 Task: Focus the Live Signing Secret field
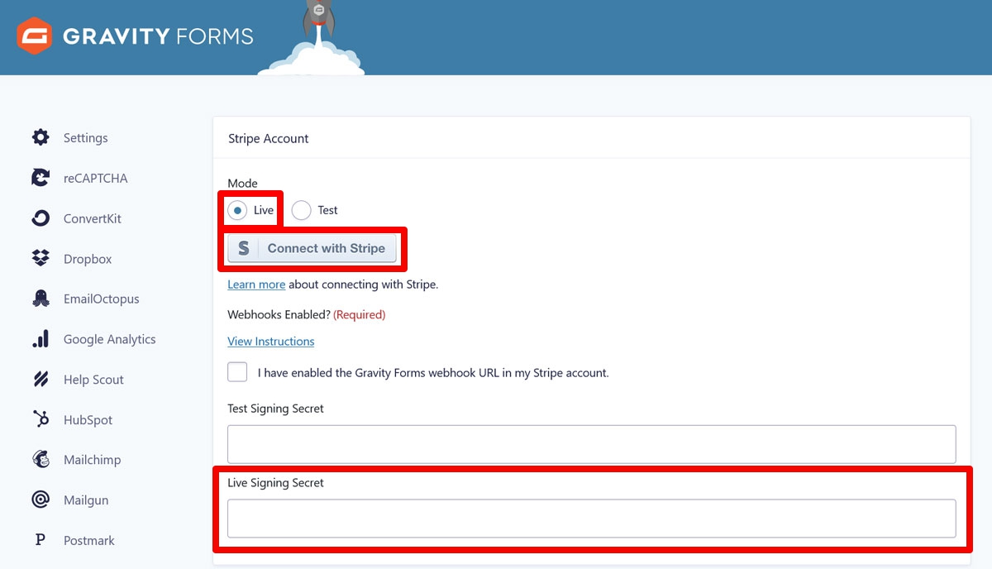(x=592, y=519)
